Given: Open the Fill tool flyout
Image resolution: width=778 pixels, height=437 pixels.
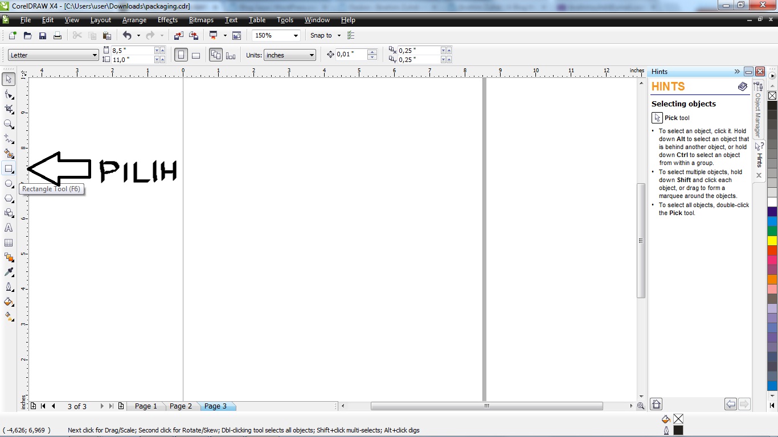Looking at the screenshot, I should coord(9,302).
